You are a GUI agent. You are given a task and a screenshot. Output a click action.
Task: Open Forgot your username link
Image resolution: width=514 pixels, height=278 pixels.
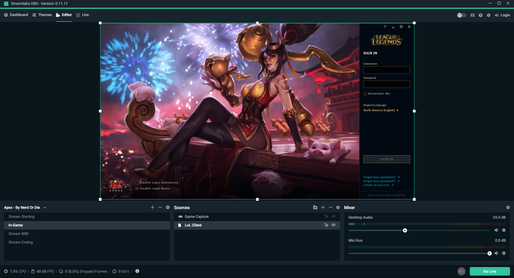[381, 177]
